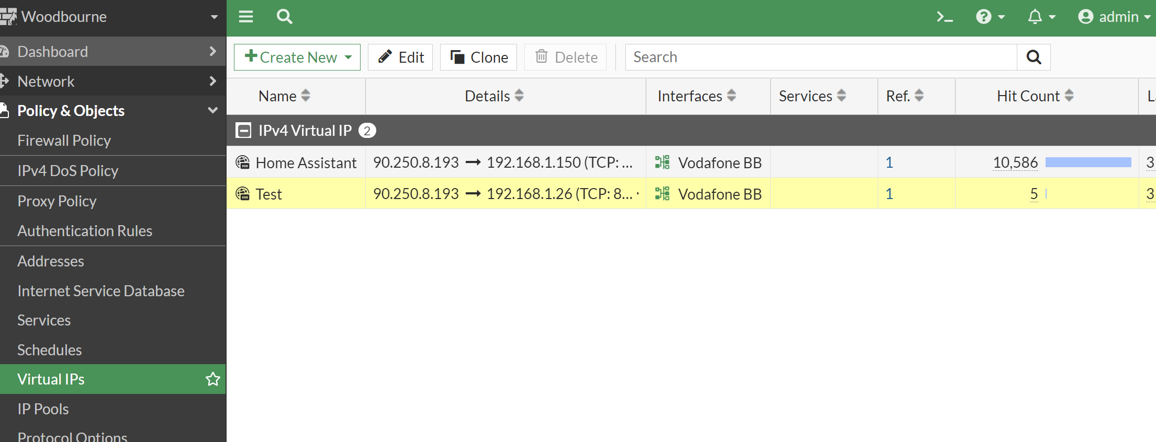Image resolution: width=1156 pixels, height=442 pixels.
Task: Open the CLI console
Action: [x=944, y=16]
